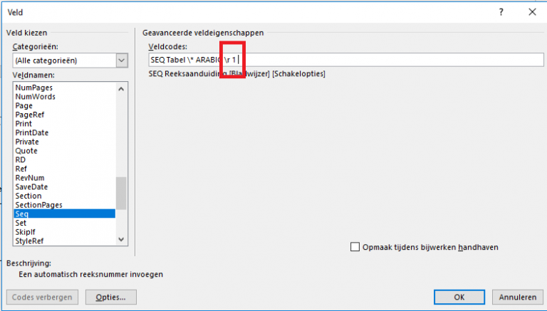Select SaveDate field name

pyautogui.click(x=31, y=186)
